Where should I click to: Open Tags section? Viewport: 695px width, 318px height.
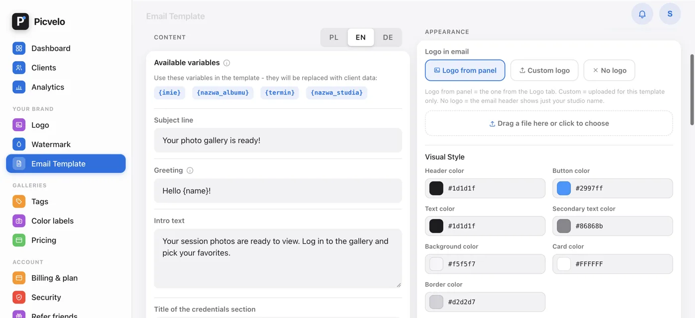click(66, 202)
